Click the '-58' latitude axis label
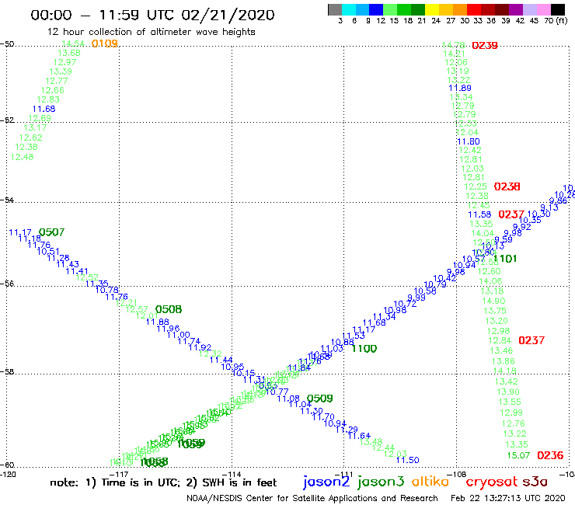This screenshot has width=575, height=505. click(7, 372)
